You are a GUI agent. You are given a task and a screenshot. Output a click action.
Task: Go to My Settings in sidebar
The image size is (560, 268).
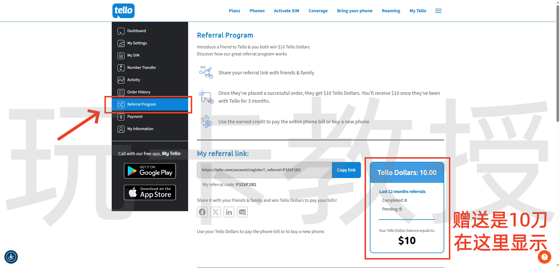(x=137, y=43)
